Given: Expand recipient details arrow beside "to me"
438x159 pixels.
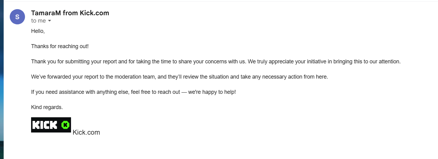Looking at the screenshot, I should (50, 21).
